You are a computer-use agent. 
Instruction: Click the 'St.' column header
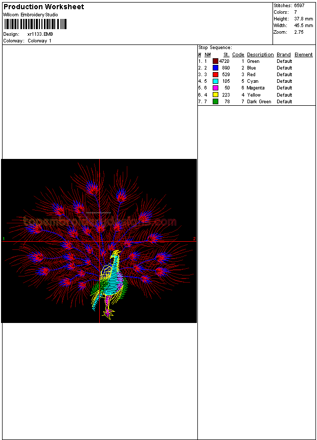227,55
